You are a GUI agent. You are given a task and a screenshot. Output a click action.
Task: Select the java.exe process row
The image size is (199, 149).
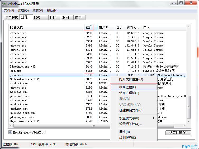click(x=97, y=75)
